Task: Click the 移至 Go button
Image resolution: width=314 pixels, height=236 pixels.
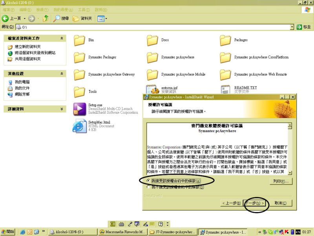Action: click(303, 27)
